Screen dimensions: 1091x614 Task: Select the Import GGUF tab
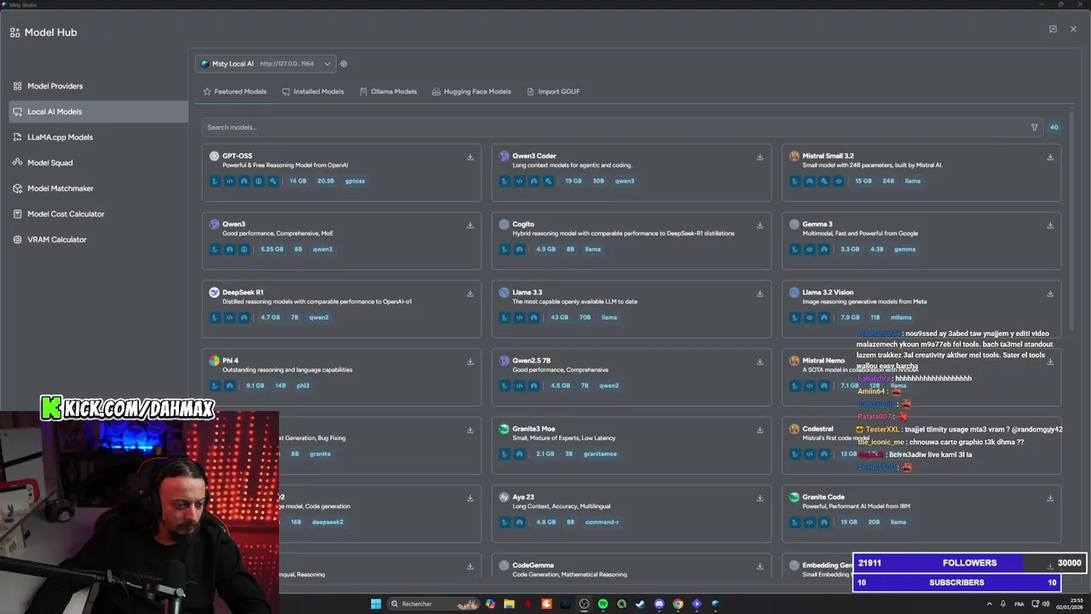(553, 92)
